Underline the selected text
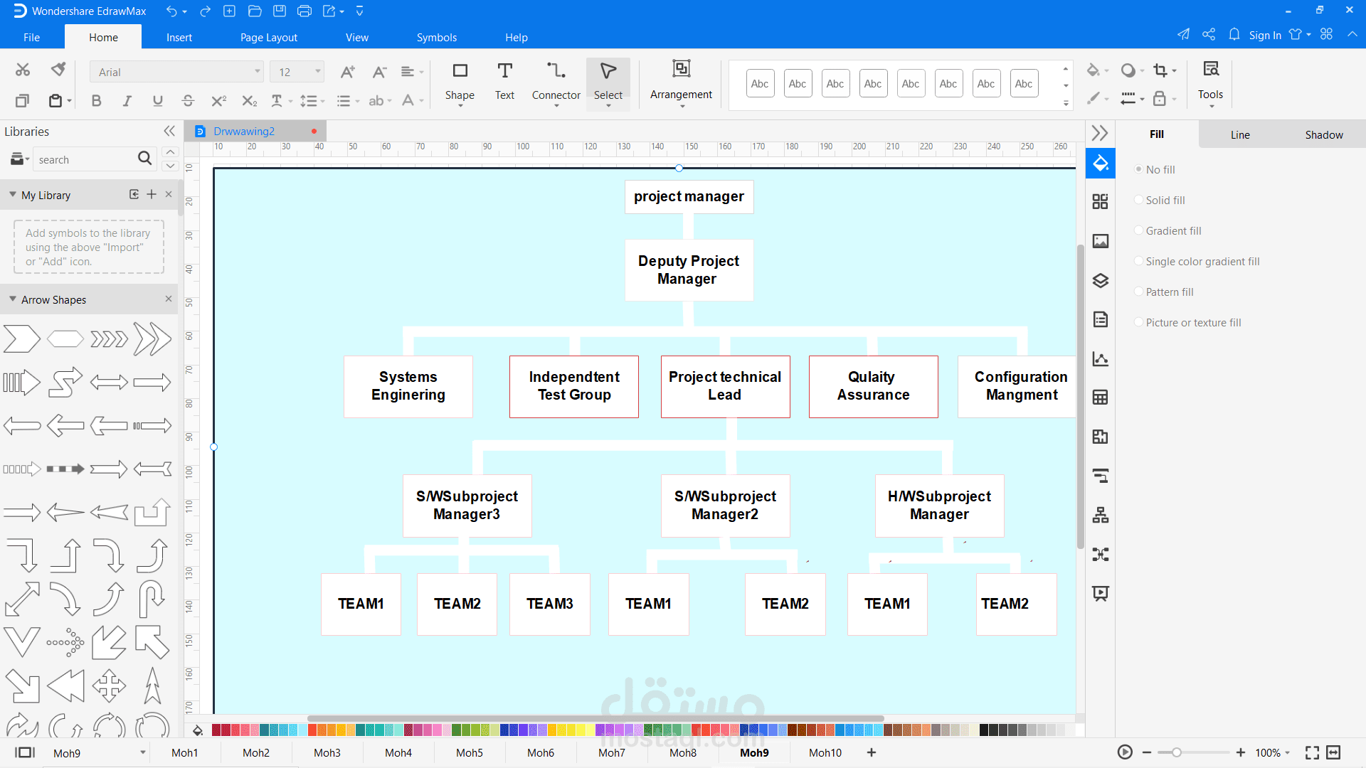1366x768 pixels. (157, 101)
